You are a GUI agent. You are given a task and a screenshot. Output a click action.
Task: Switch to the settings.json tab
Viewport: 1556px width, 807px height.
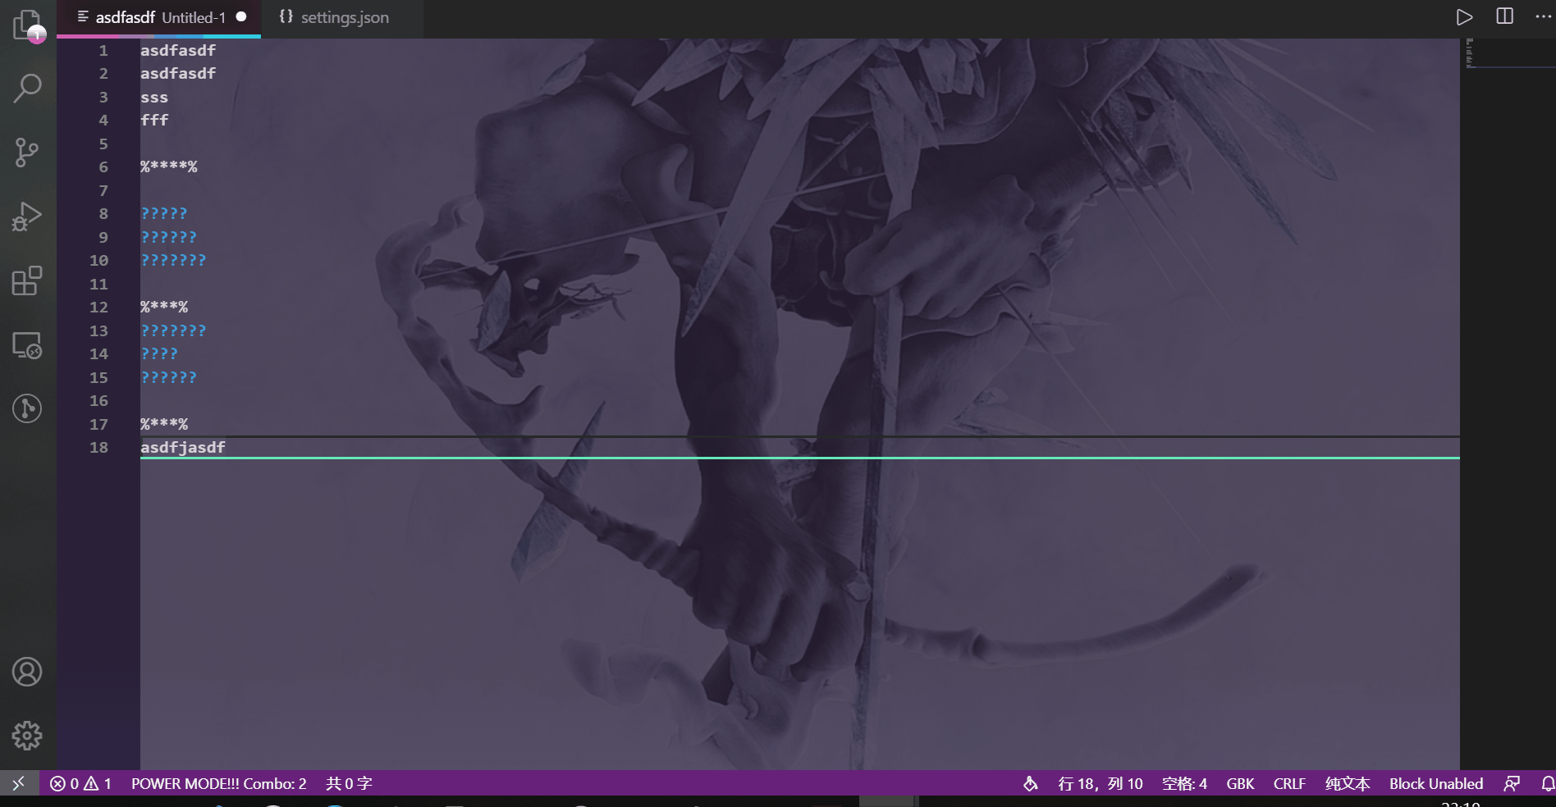tap(344, 17)
